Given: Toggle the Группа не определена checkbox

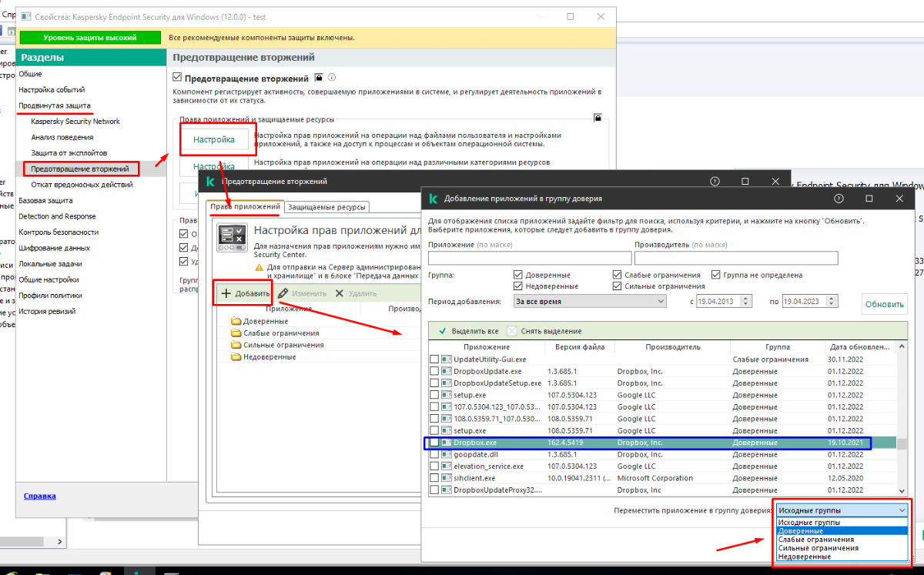Looking at the screenshot, I should pyautogui.click(x=716, y=275).
